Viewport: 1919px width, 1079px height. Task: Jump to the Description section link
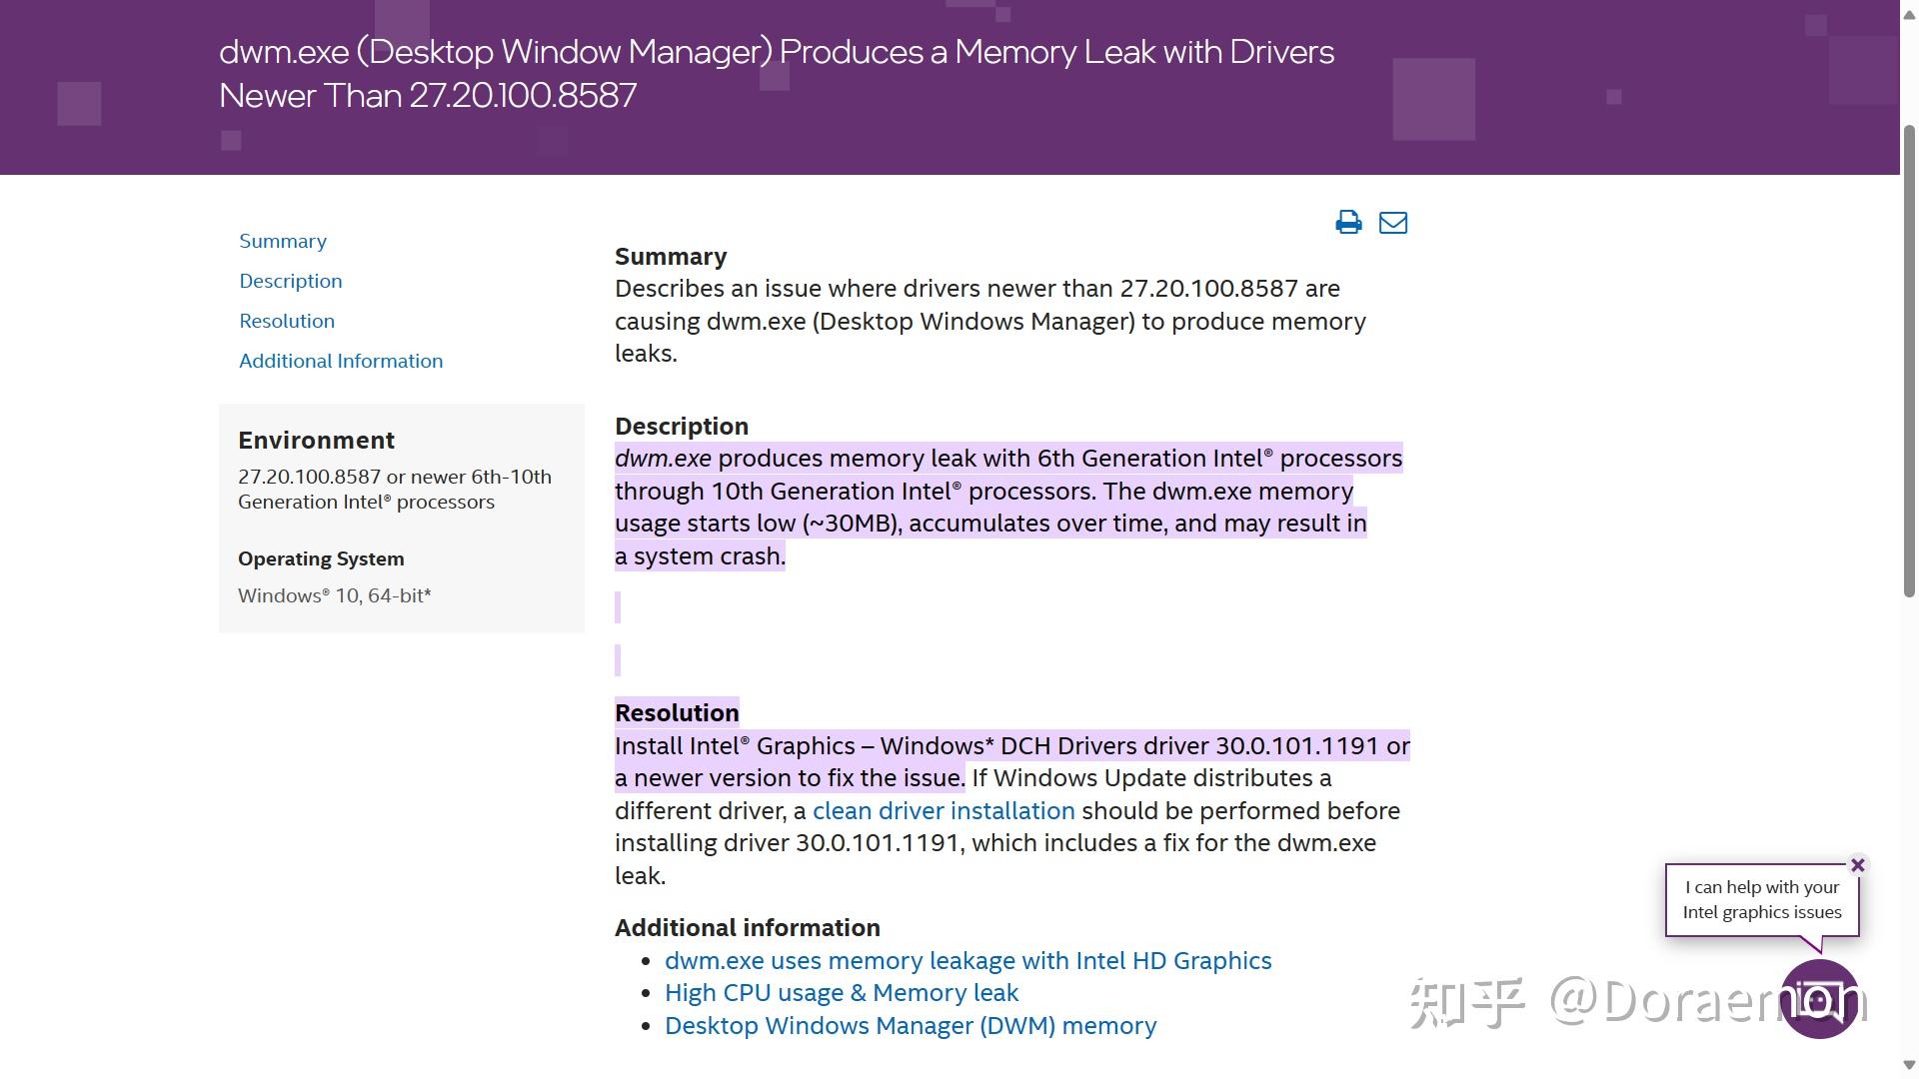290,281
